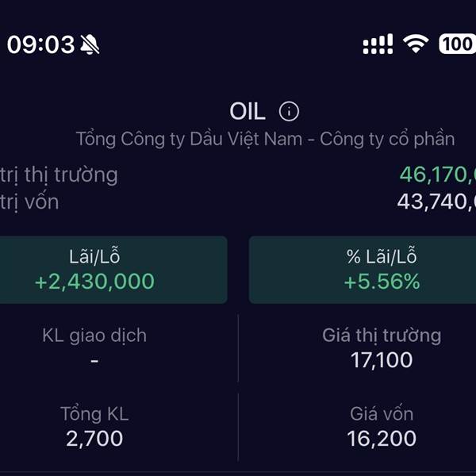Tap the battery level indicator

458,44
